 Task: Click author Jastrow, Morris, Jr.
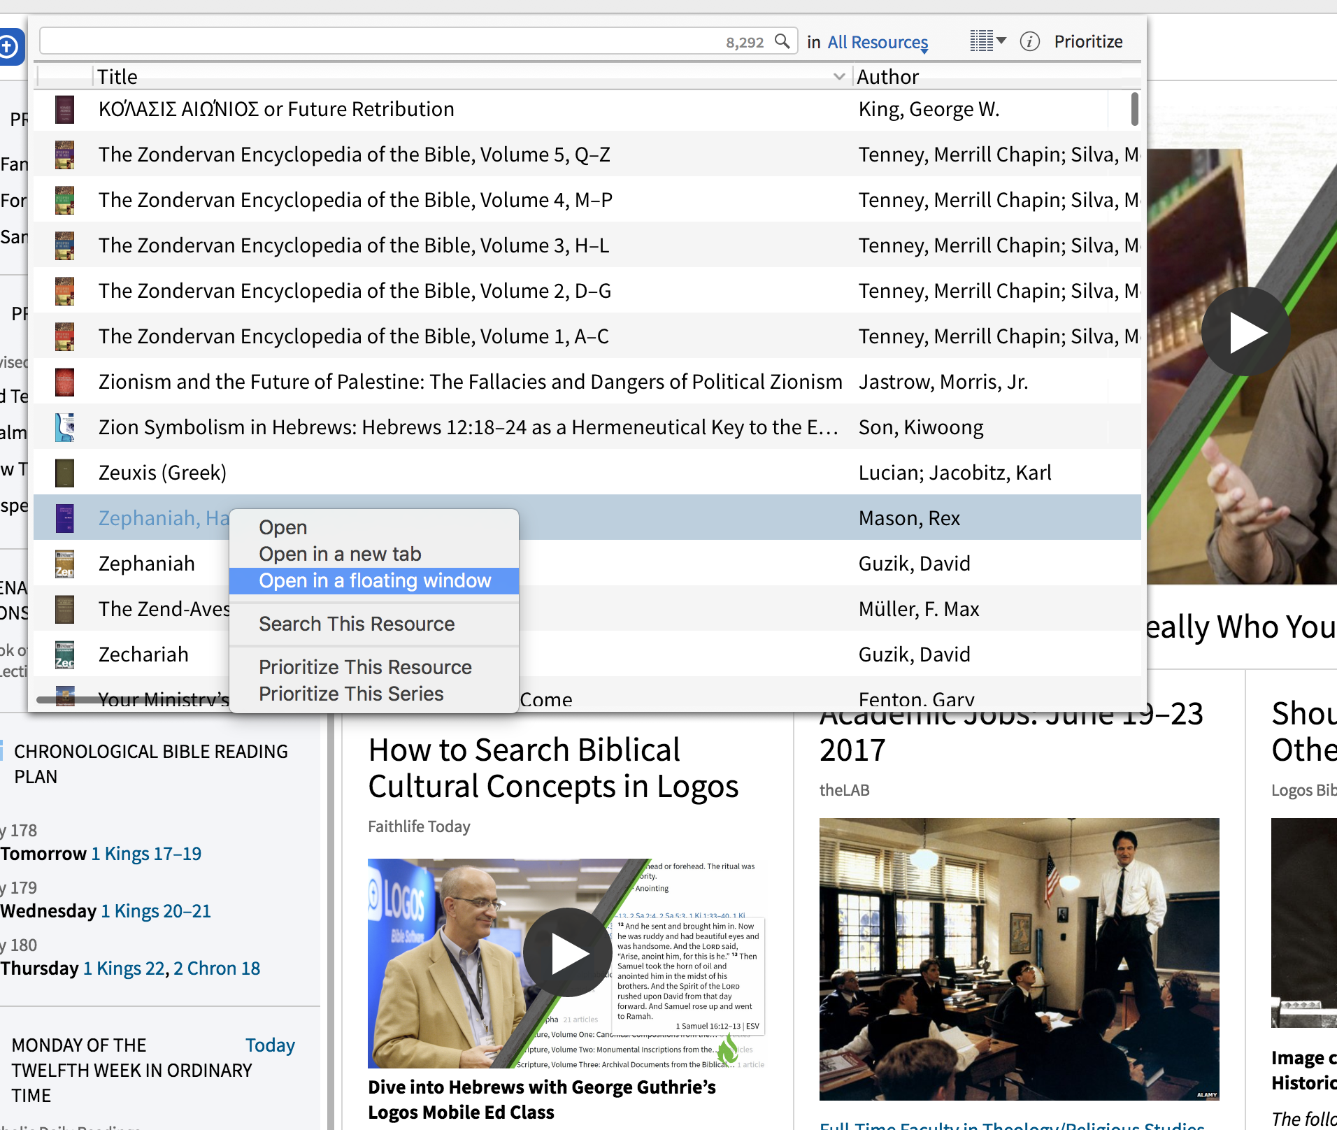pos(943,382)
